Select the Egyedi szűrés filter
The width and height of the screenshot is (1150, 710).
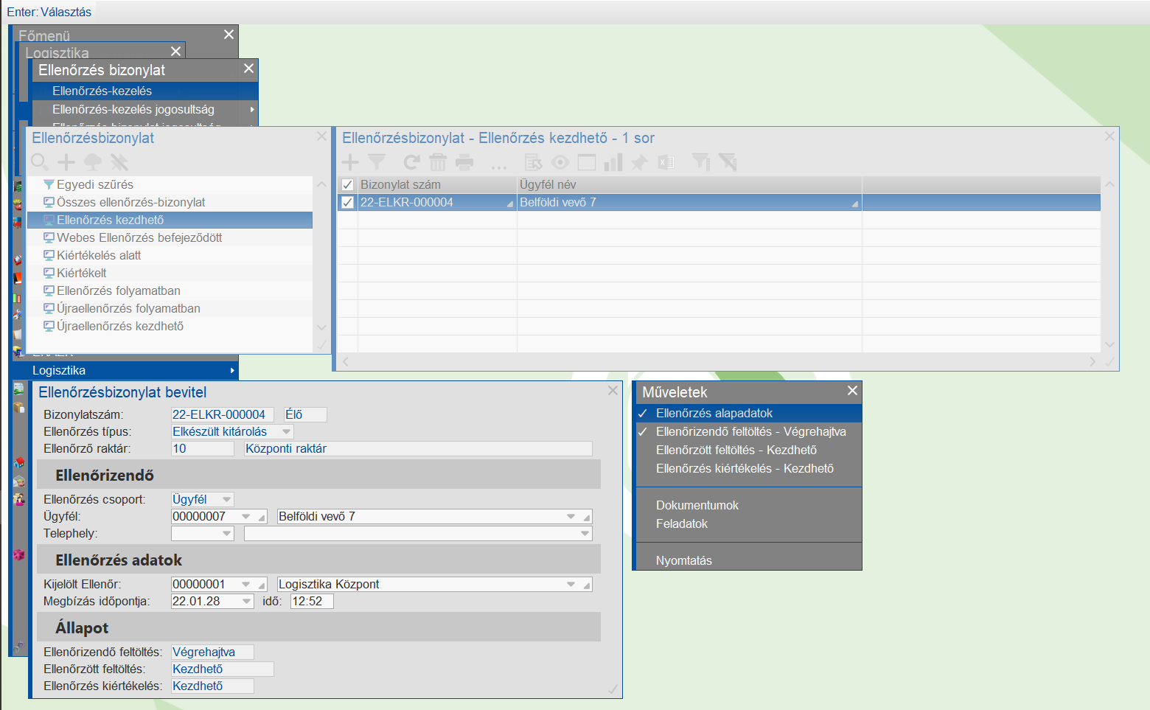(x=170, y=184)
